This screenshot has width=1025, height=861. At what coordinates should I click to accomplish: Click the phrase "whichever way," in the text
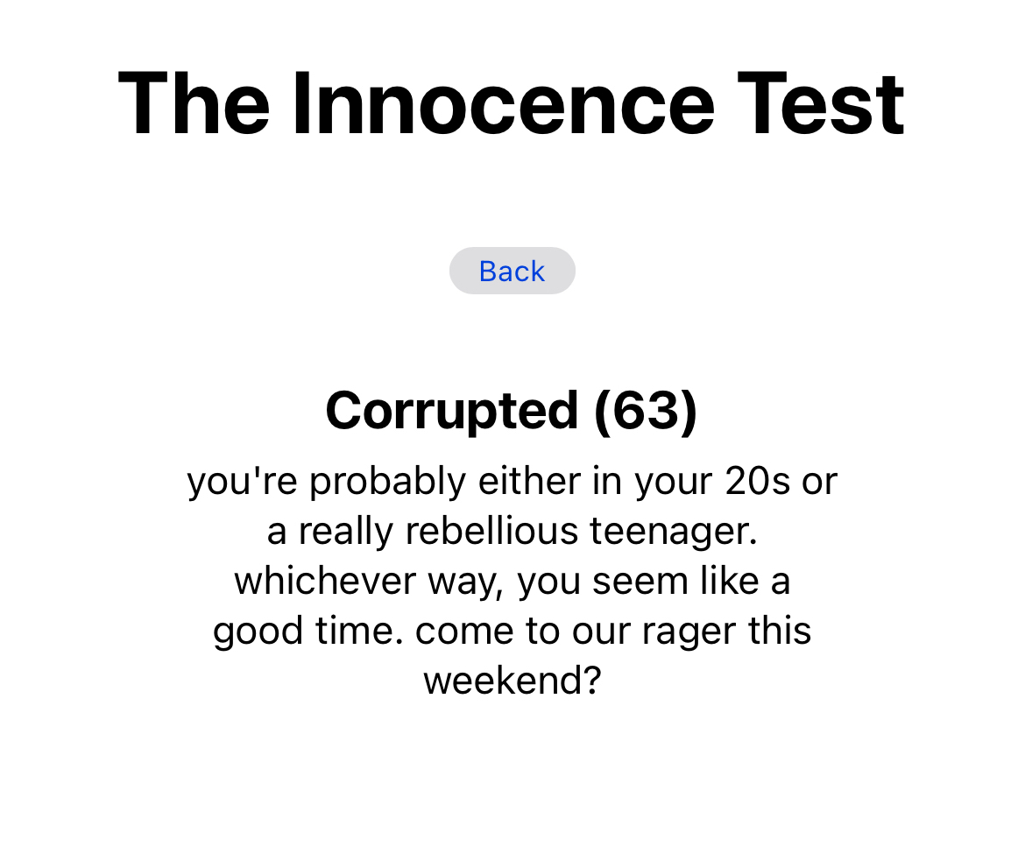[369, 582]
